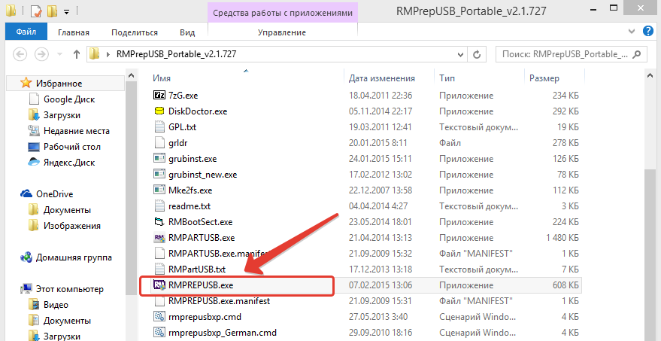Click the grubinst.exe application icon
The height and width of the screenshot is (341, 661).
click(x=159, y=159)
